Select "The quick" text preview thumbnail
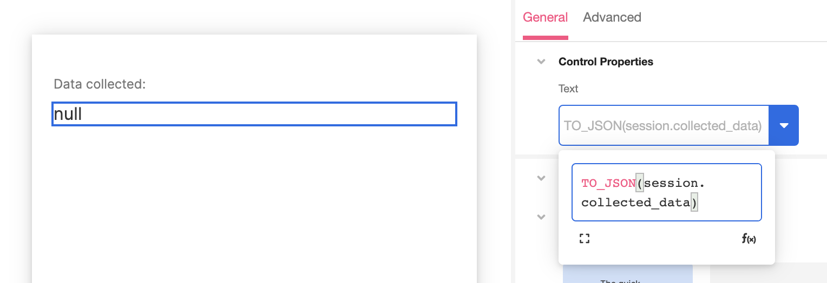Screen dimensions: 827x283 628,274
